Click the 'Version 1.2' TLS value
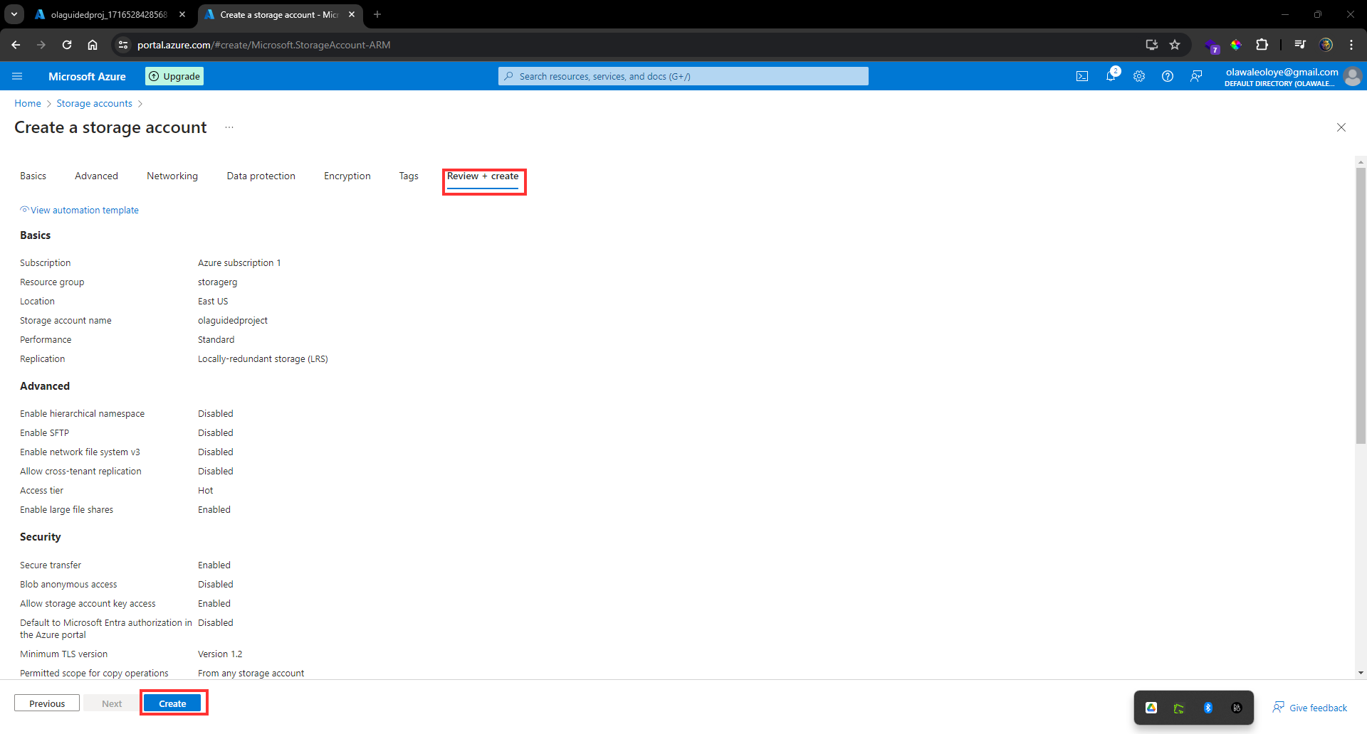1367x734 pixels. click(220, 654)
